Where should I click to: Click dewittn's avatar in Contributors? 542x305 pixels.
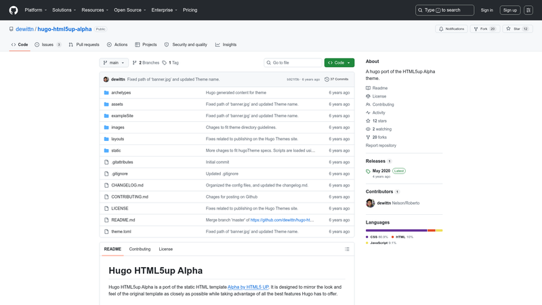(x=370, y=203)
